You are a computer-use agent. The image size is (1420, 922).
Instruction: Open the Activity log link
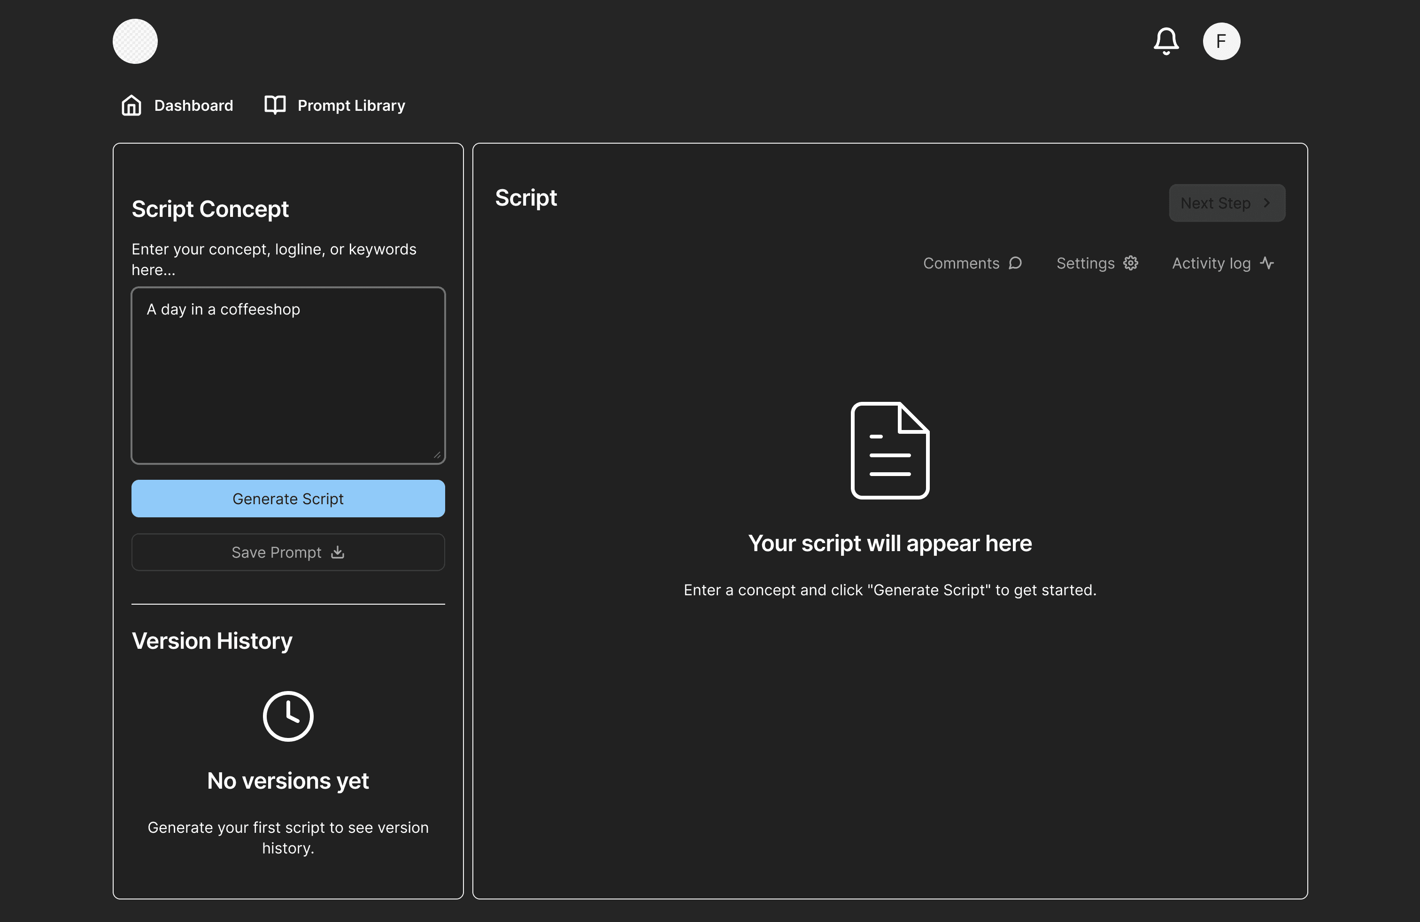1211,263
